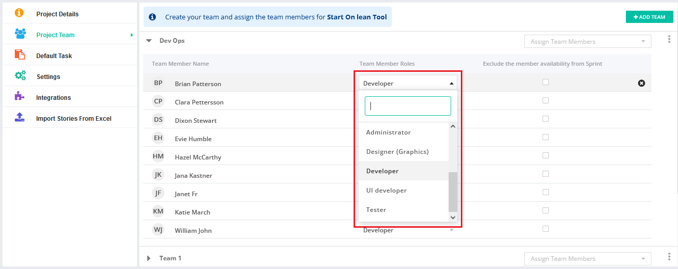The image size is (678, 269).
Task: Select the Developer role option in list
Action: point(404,171)
